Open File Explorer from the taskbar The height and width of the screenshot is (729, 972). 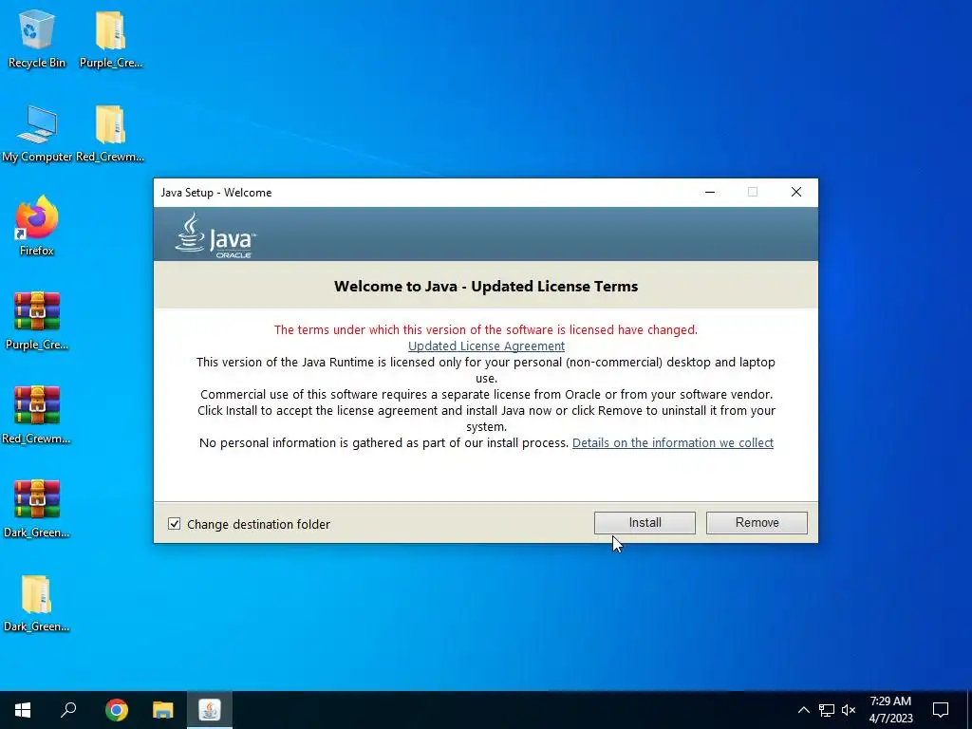pos(163,710)
